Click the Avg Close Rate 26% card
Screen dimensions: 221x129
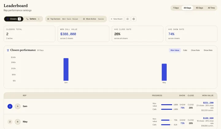(x=138, y=34)
